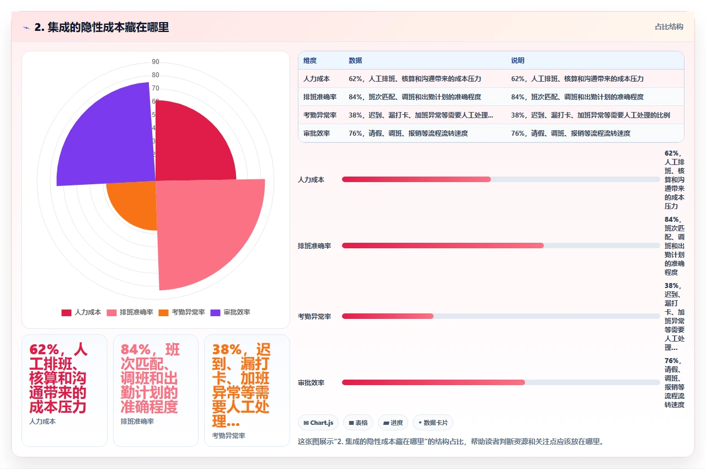Image resolution: width=706 pixels, height=469 pixels.
Task: Click the orange 考勤异常率 polar chart segment
Action: [x=135, y=204]
